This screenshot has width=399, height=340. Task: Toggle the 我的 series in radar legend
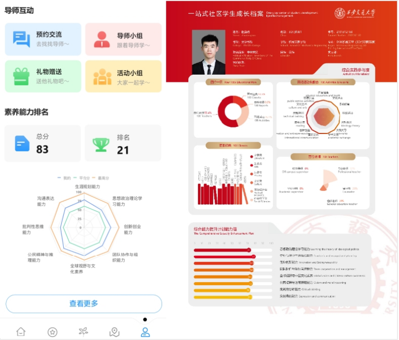(64, 178)
